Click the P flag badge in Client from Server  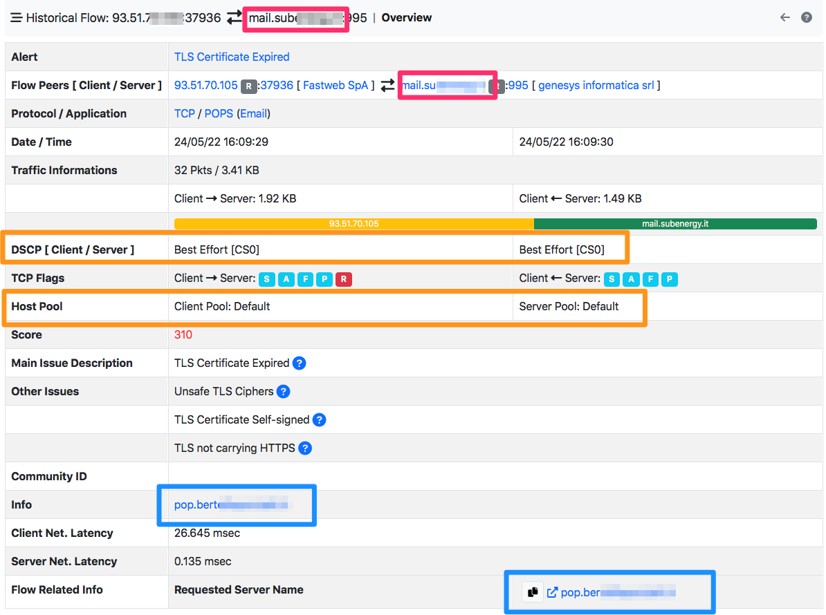[668, 279]
